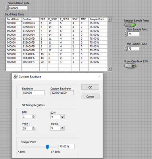The image size is (152, 159).
Task: Click the OK button in Custom Baudrate dialog
Action: tap(90, 87)
